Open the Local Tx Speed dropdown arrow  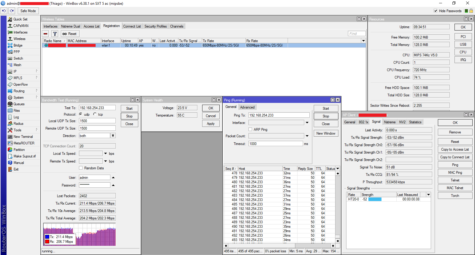[x=105, y=154]
